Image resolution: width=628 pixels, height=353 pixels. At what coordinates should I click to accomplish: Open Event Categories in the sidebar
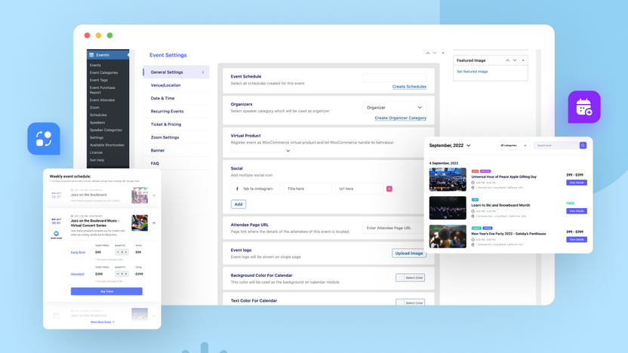point(103,72)
